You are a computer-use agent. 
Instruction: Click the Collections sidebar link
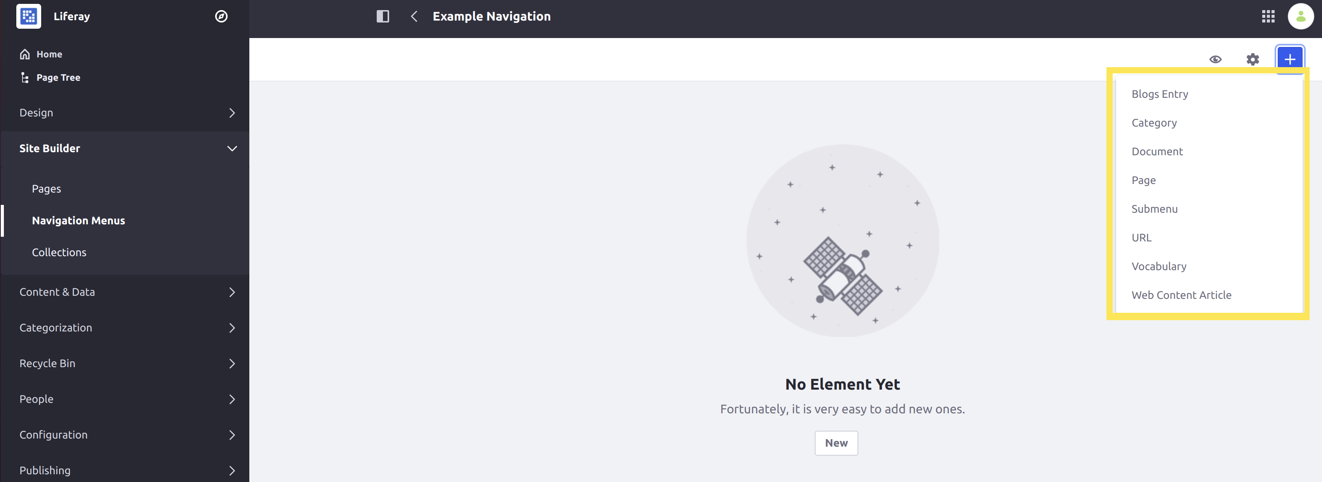click(58, 252)
